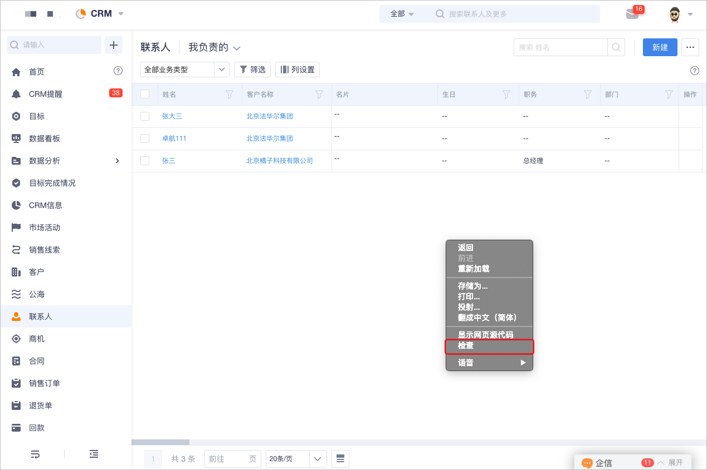Image resolution: width=707 pixels, height=470 pixels.
Task: Click the 数据看板 dashboard icon
Action: pyautogui.click(x=16, y=138)
